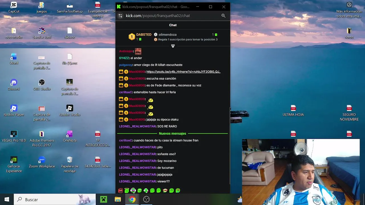Click LEONEL_REALWOWSTAR beside 'SOS RE RARO'
This screenshot has height=205, width=365.
tap(137, 126)
